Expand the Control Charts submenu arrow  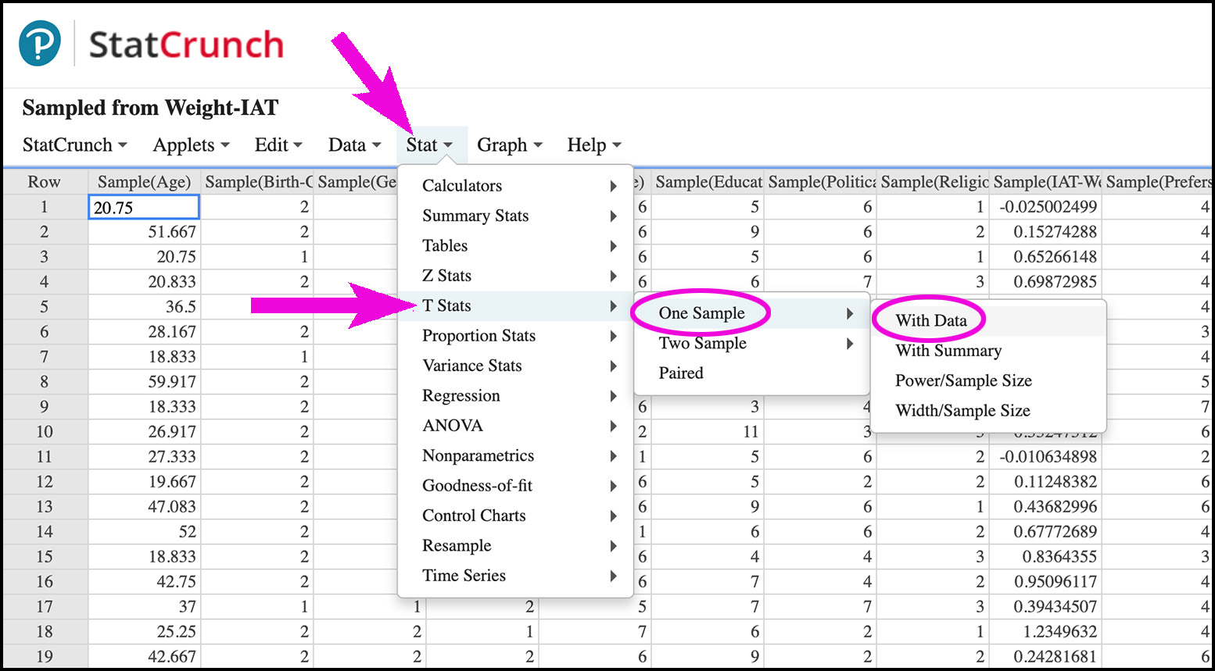[x=614, y=516]
